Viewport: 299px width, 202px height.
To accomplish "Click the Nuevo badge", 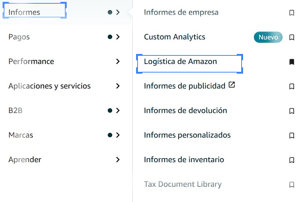I will 268,37.
